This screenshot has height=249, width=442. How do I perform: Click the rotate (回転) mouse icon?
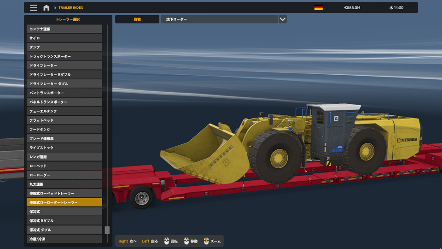coord(167,241)
